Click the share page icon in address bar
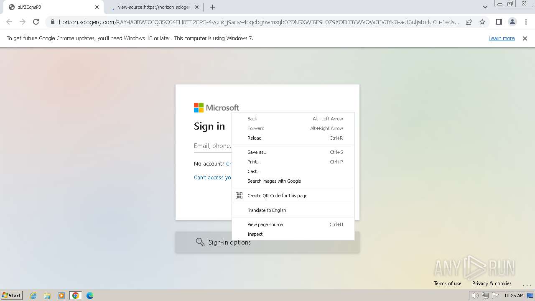Image resolution: width=535 pixels, height=301 pixels. coord(469,22)
